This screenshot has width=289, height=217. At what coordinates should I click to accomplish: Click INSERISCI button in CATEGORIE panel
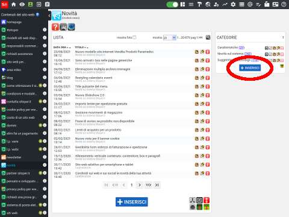pyautogui.click(x=250, y=68)
